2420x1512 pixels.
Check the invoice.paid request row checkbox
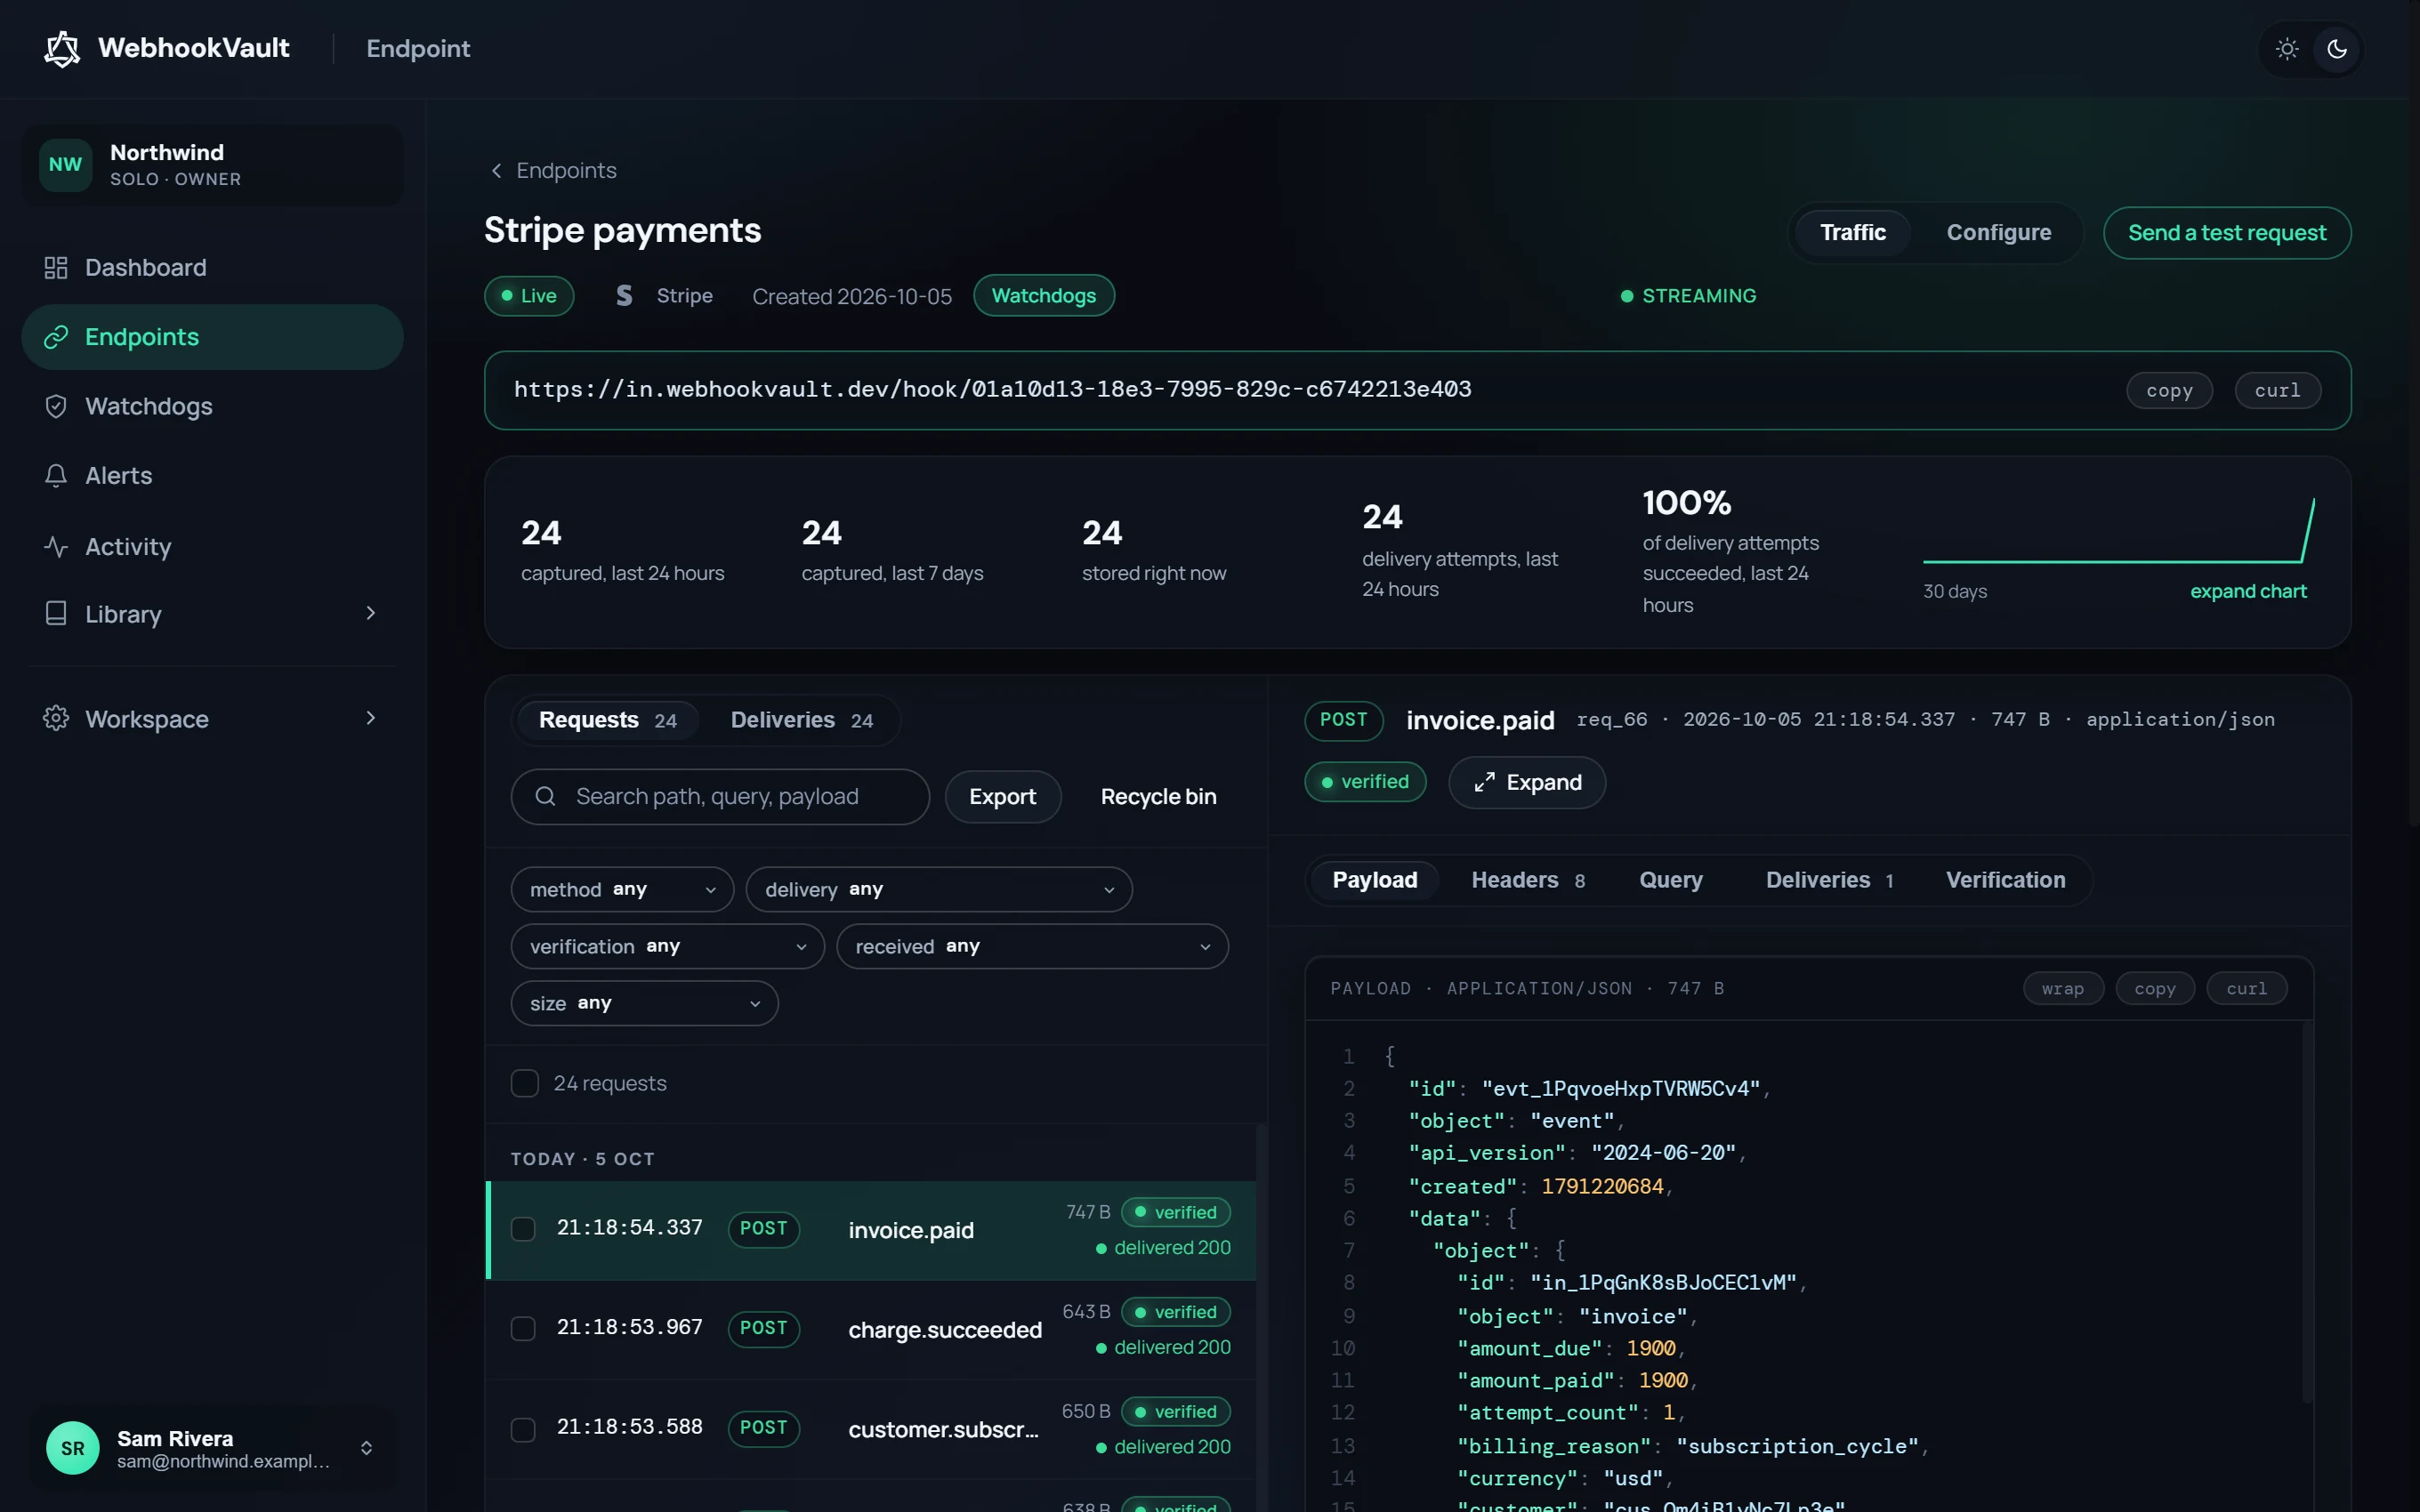click(523, 1229)
